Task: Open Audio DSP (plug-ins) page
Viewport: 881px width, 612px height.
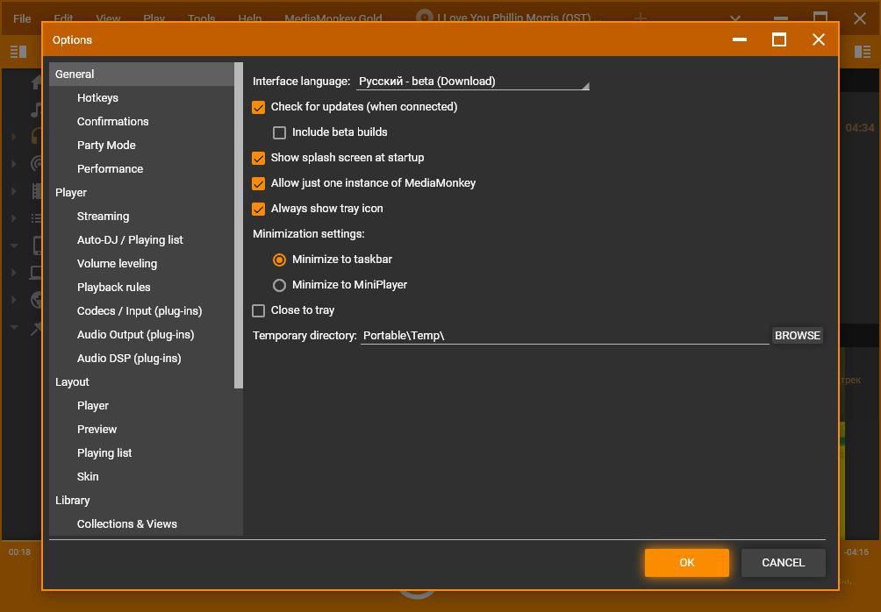Action: [x=141, y=359]
